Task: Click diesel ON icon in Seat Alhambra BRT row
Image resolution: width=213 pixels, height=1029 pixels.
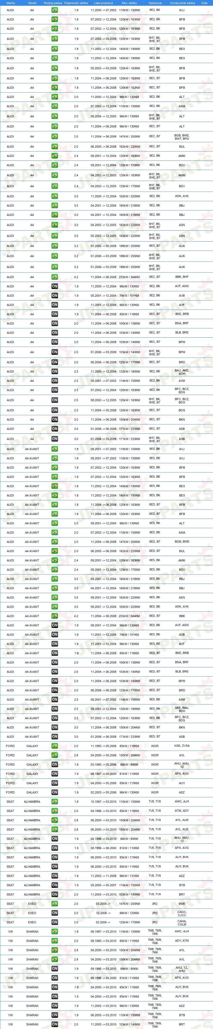Action: pos(55,894)
